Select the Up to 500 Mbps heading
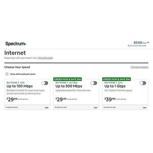This screenshot has height=153, width=153. point(69,86)
